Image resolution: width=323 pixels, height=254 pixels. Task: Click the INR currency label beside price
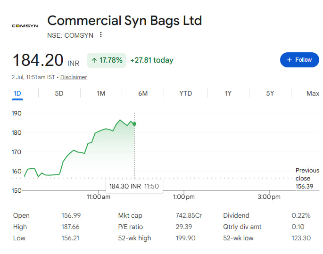74,64
